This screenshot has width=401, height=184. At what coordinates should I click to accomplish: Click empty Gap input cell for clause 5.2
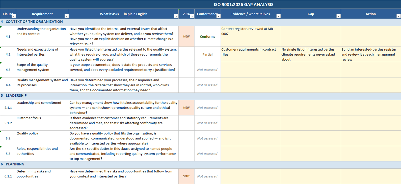(311, 138)
